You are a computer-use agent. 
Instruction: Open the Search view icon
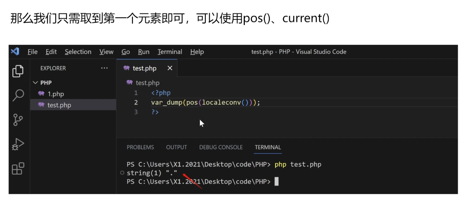pyautogui.click(x=18, y=95)
